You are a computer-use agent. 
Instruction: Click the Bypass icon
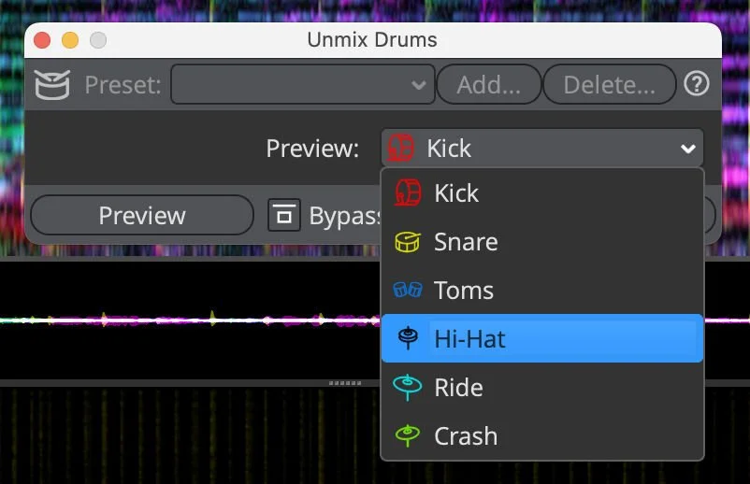284,215
